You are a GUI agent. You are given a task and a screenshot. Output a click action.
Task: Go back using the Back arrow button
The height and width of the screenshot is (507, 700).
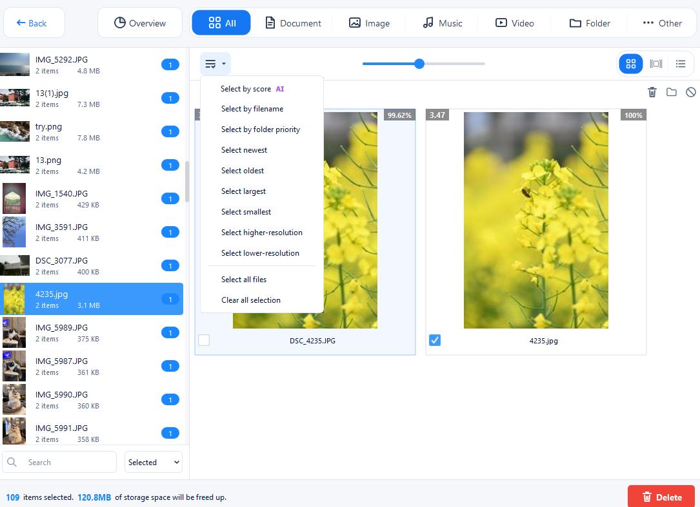click(x=34, y=23)
